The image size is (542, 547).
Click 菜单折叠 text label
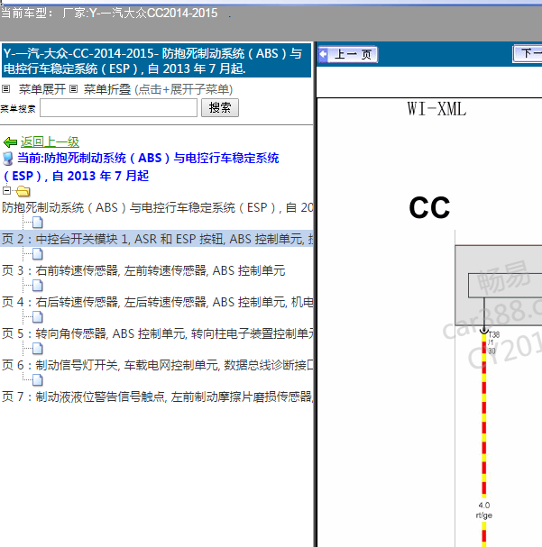(x=107, y=89)
